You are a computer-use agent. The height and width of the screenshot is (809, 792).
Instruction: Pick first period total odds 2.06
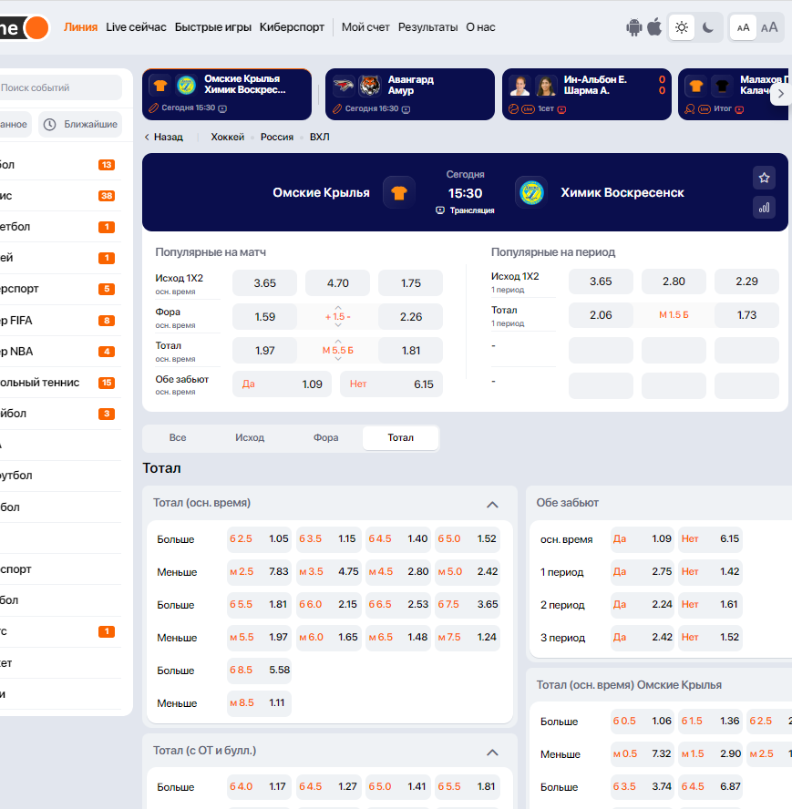pyautogui.click(x=601, y=314)
